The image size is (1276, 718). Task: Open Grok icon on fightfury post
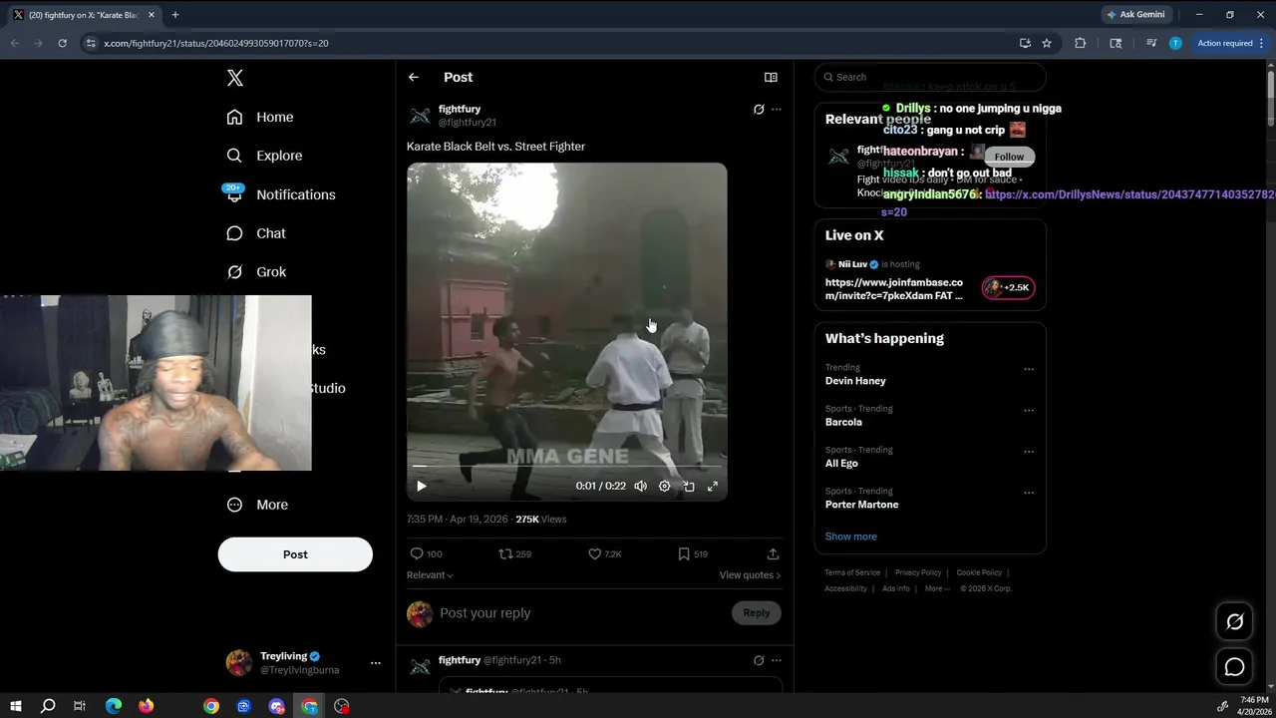(x=759, y=109)
